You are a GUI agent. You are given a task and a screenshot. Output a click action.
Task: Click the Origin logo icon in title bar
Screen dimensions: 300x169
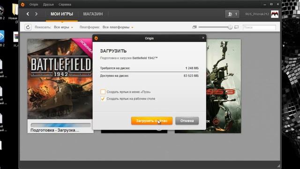tap(23, 4)
